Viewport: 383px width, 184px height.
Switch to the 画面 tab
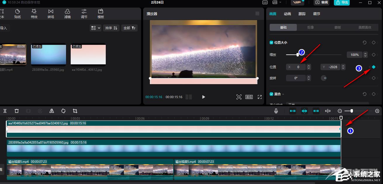(273, 14)
